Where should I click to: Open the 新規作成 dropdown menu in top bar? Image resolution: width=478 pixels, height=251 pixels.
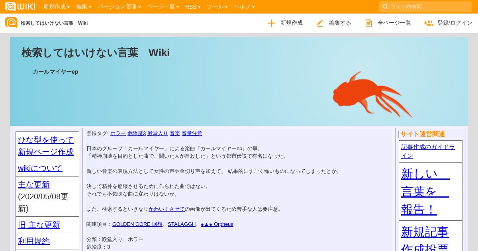57,6
